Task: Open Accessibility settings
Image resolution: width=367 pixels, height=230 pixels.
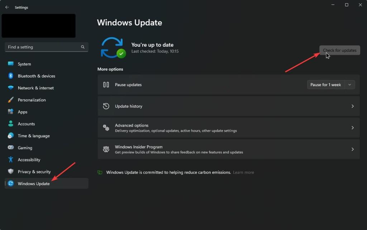Action: point(46,160)
